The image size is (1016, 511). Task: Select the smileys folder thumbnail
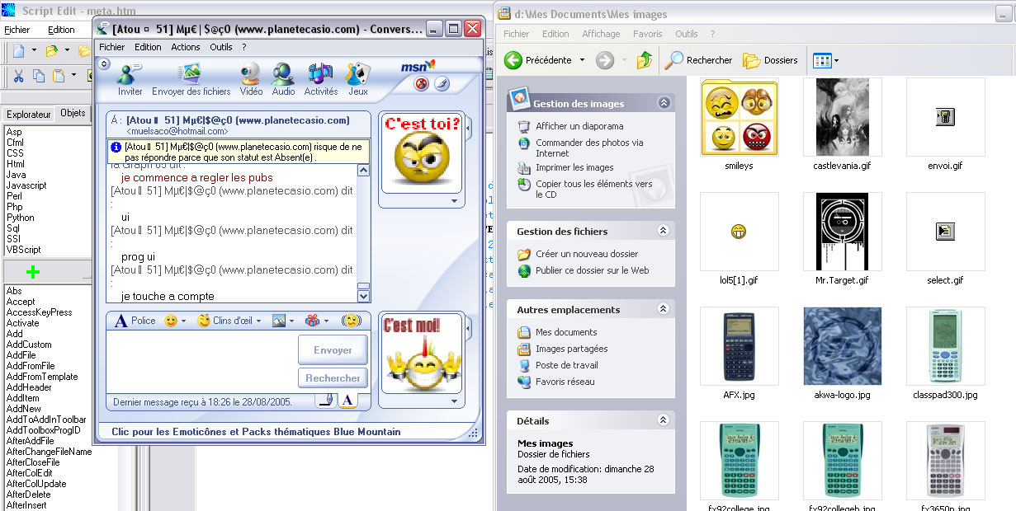[x=739, y=117]
